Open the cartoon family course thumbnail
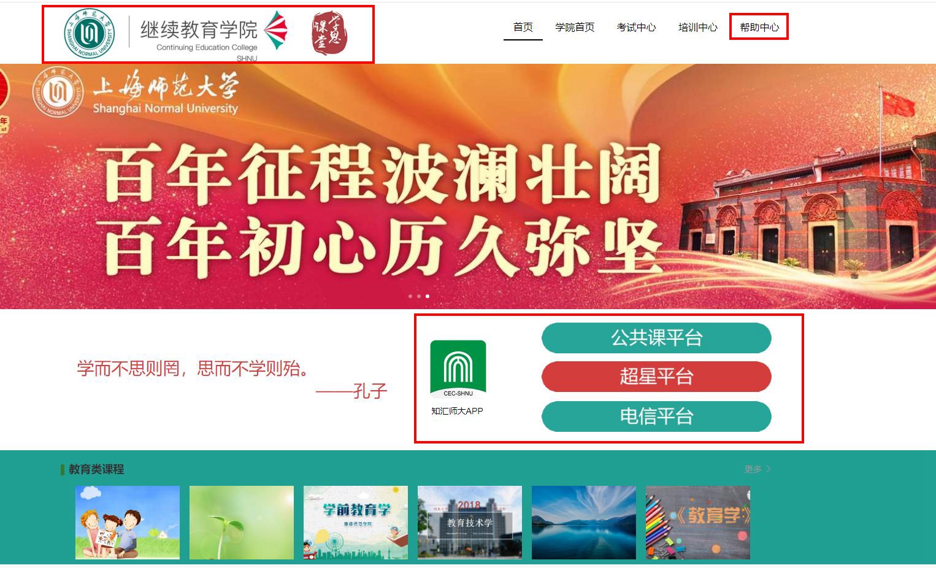 pyautogui.click(x=128, y=523)
